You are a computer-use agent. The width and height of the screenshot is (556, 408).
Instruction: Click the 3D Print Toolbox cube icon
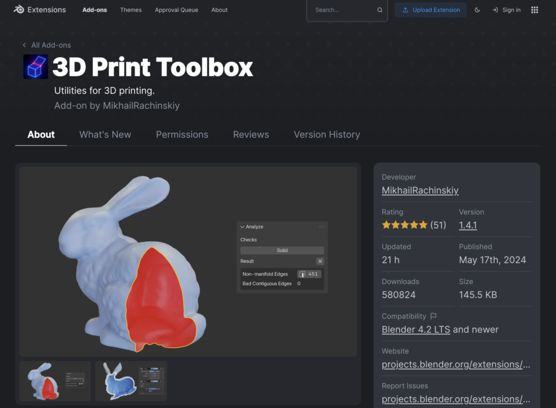(x=35, y=67)
